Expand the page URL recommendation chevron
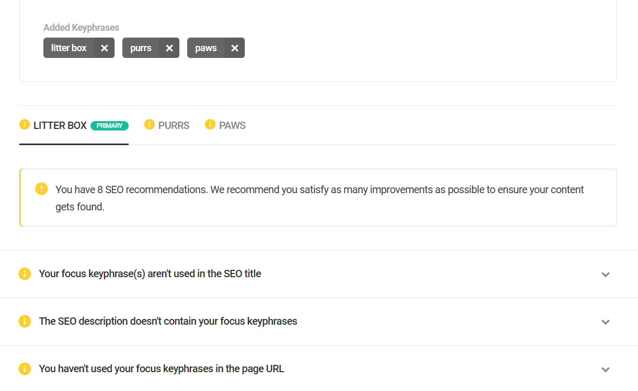The image size is (638, 391). click(x=606, y=370)
